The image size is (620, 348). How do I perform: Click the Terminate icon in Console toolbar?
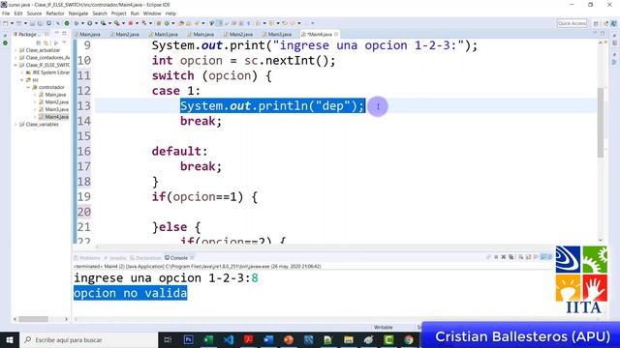496,257
